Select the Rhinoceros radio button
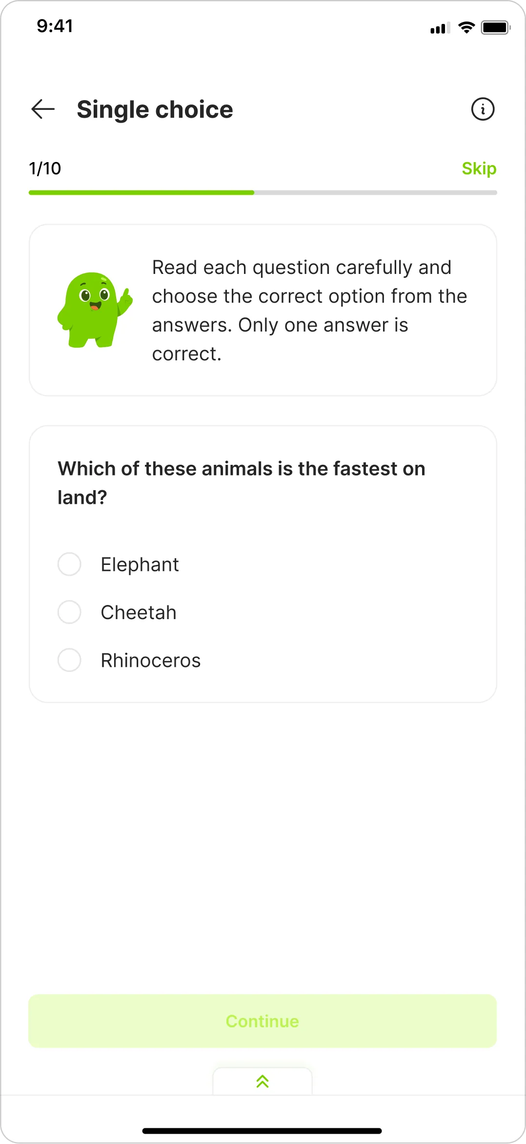The image size is (526, 1144). pyautogui.click(x=69, y=660)
